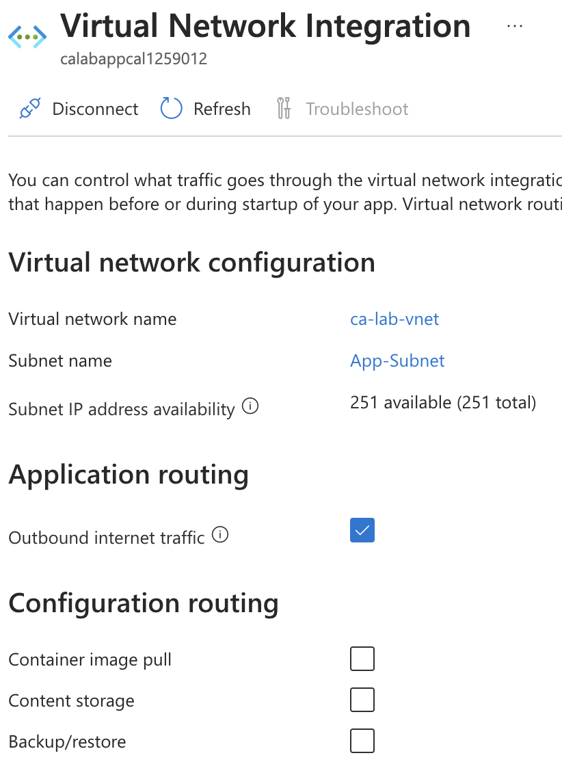Select the Troubleshoot text label
This screenshot has height=762, width=562.
tap(357, 109)
